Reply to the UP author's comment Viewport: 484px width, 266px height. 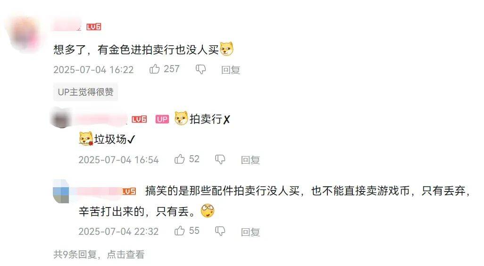pos(250,160)
